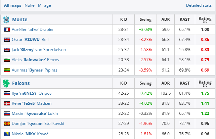Screen dimensions: 216x139
Task: Click the Bulgarian flag beside Rainwaker
Action: click(7, 60)
